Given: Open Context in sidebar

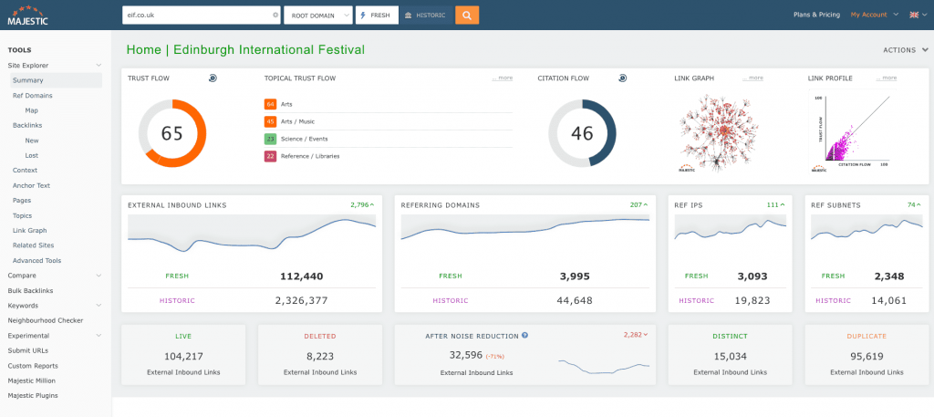Looking at the screenshot, I should pos(25,171).
